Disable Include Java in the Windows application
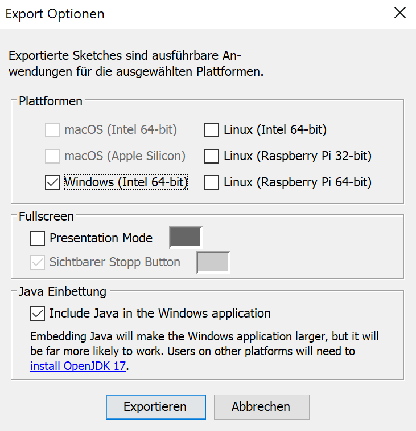This screenshot has width=416, height=431. point(38,313)
